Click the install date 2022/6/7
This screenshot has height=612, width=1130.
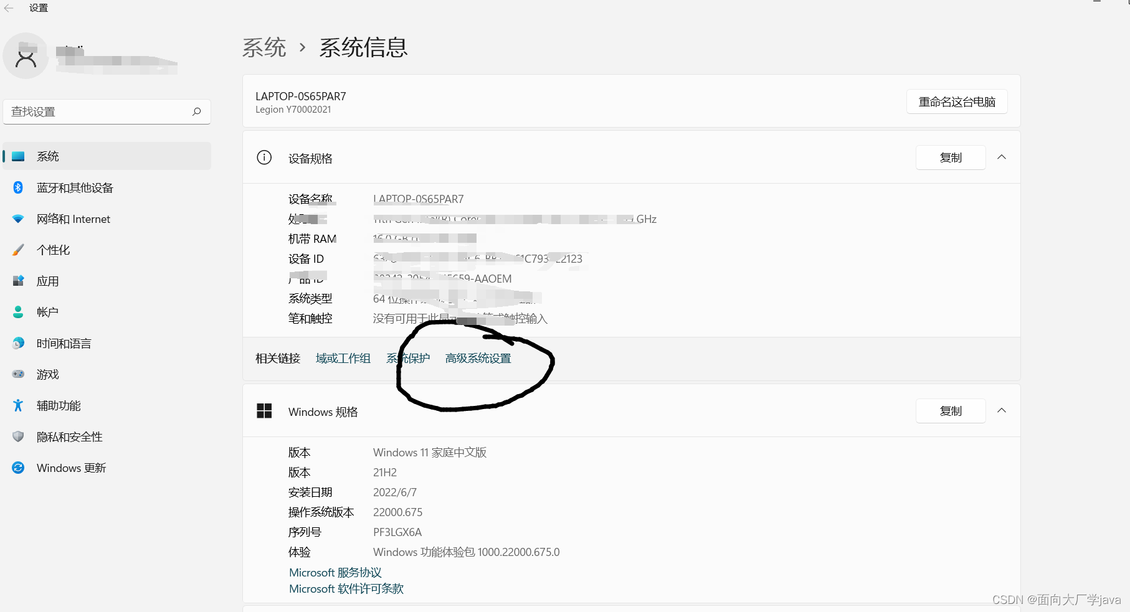pos(395,492)
